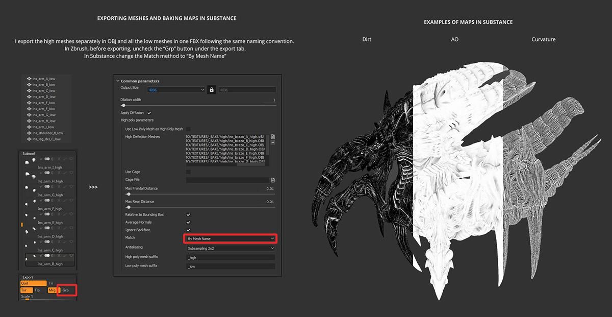Click the mesh icon beside Ins_arm_G_low
Viewport: 612px width, 317px height.
[x=29, y=115]
